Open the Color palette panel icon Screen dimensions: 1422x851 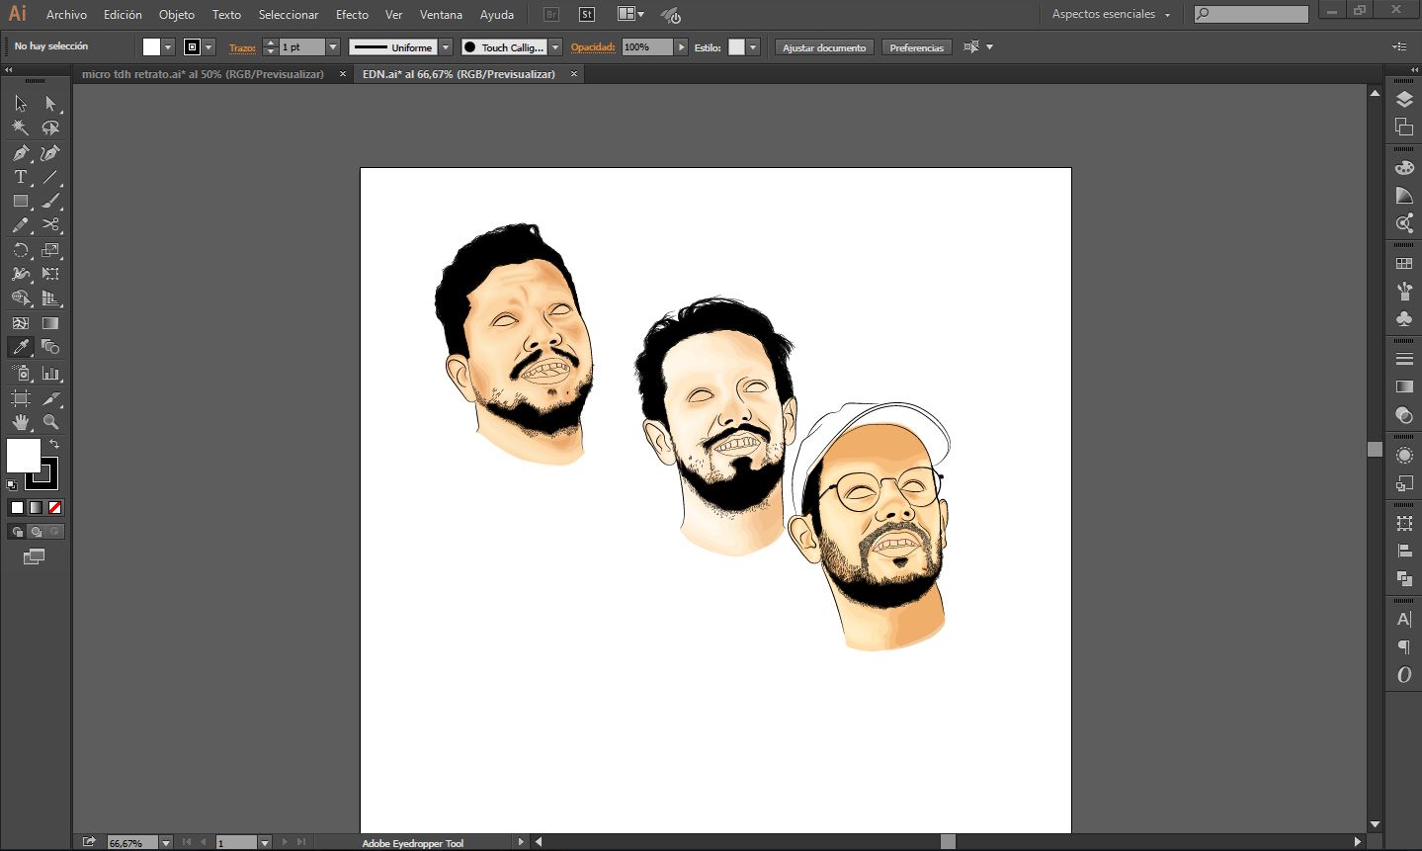(x=1404, y=167)
